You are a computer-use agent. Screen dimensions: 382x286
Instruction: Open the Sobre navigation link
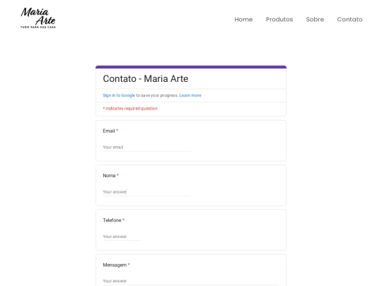tap(315, 20)
